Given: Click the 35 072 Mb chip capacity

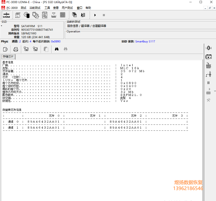Looking at the screenshot, I should pos(133,71).
